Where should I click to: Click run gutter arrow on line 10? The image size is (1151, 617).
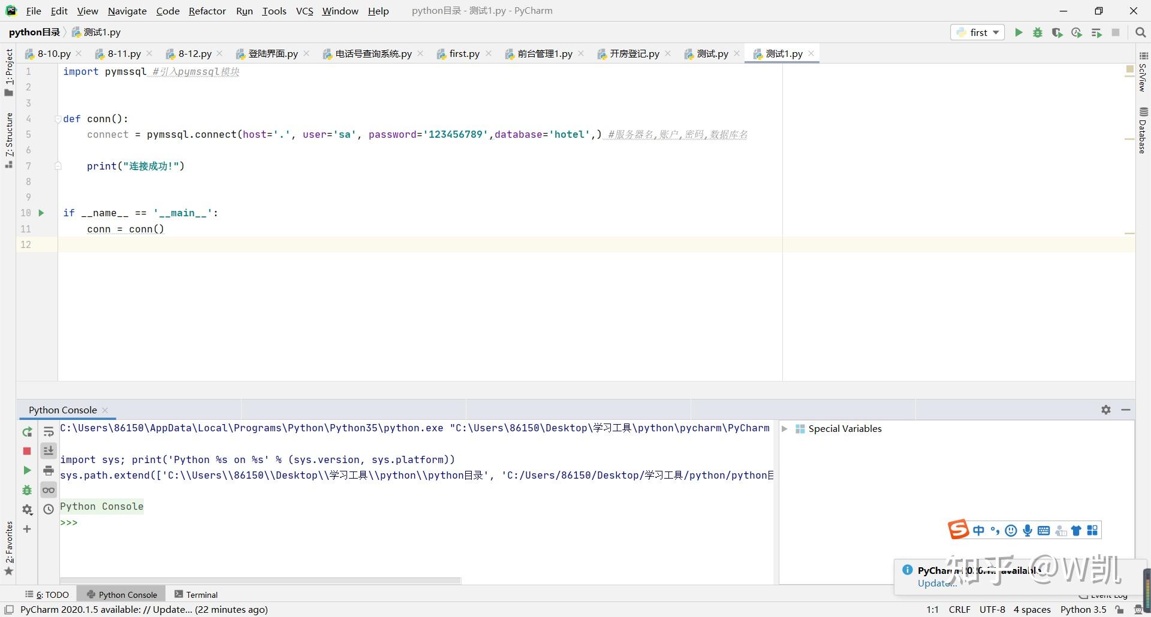[x=41, y=213]
